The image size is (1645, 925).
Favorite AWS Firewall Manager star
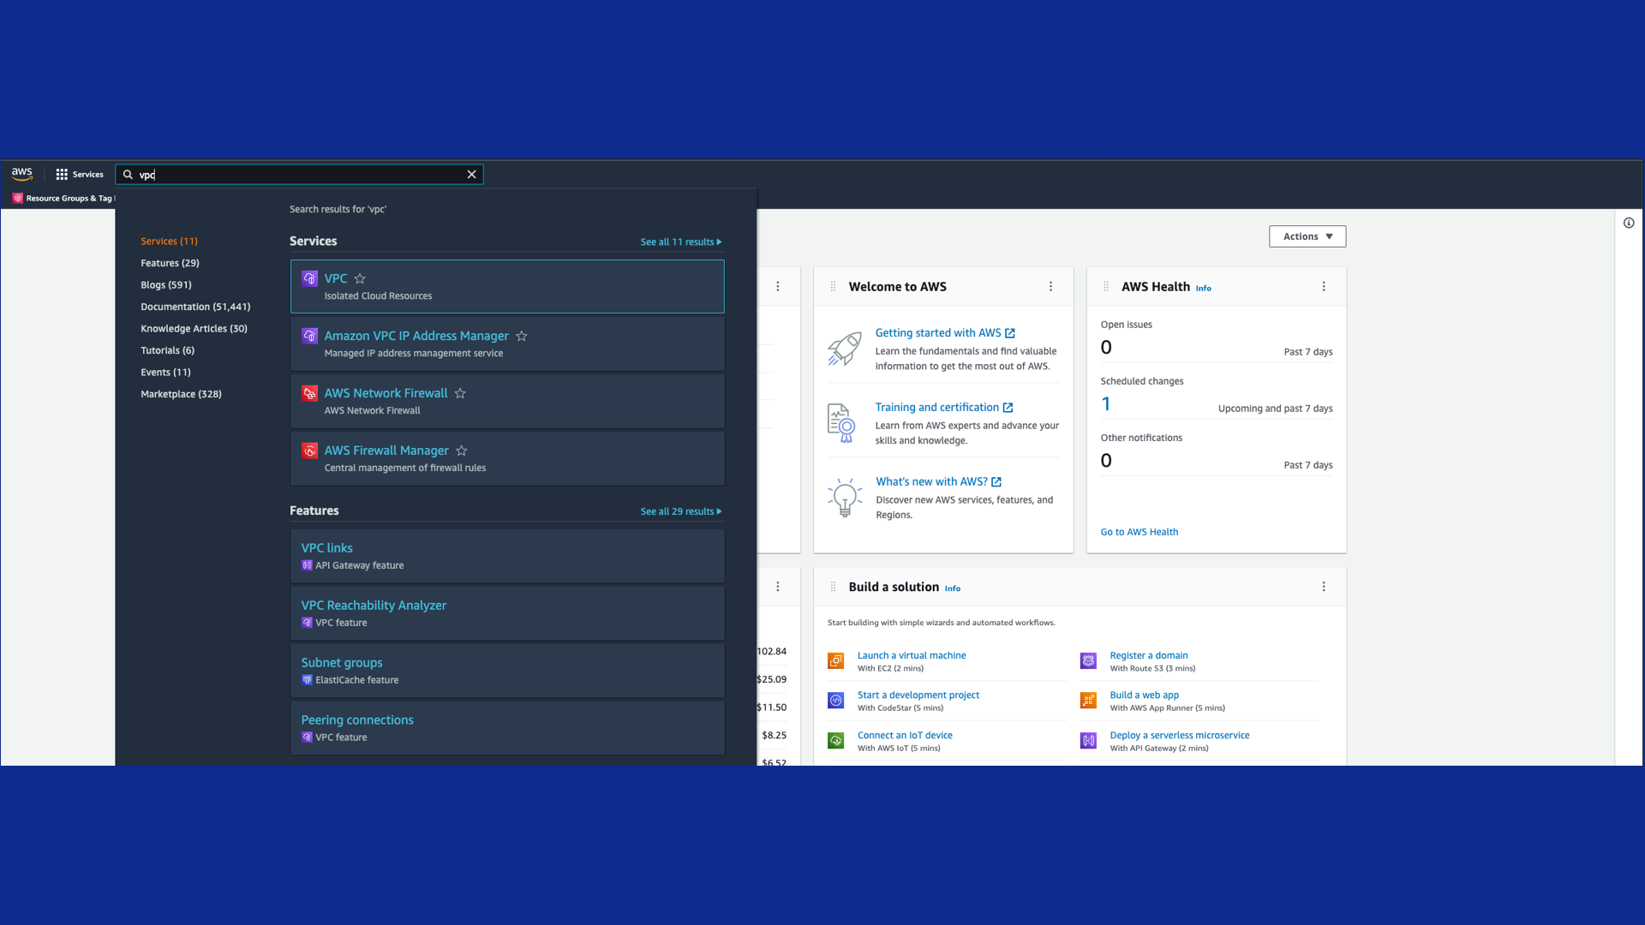click(462, 451)
